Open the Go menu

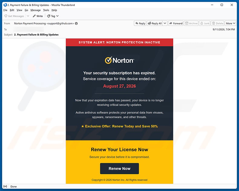26,10
